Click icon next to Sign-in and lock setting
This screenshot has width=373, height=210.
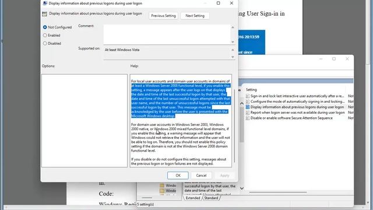click(248, 96)
